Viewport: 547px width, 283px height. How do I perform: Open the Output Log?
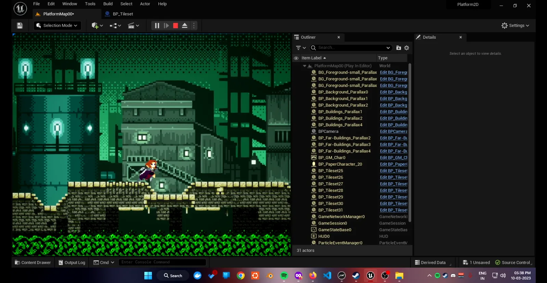tap(72, 262)
